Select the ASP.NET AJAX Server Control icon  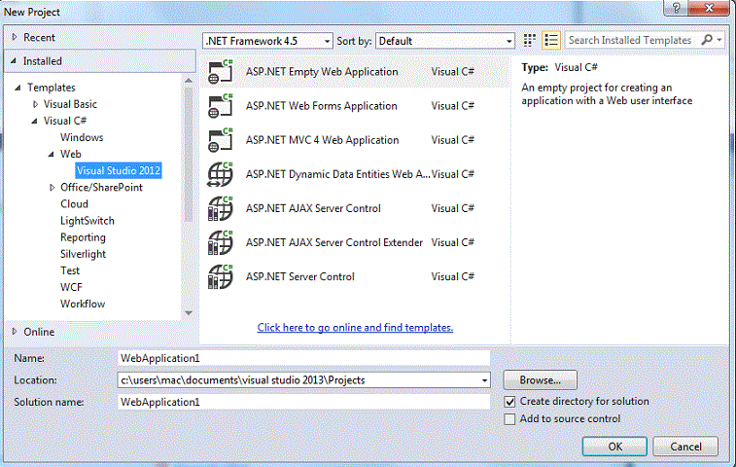point(220,208)
